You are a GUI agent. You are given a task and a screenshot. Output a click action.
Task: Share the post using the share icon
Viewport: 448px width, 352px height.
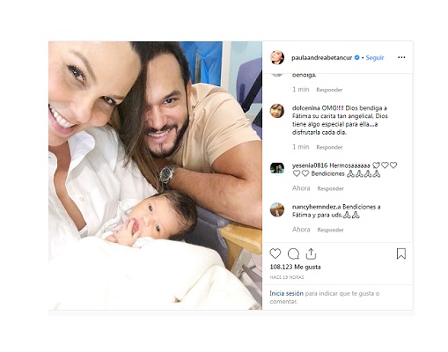(x=311, y=253)
